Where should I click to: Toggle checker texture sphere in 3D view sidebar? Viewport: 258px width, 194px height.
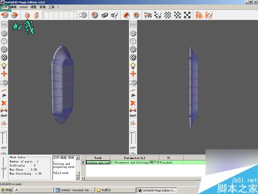[x=4, y=57]
